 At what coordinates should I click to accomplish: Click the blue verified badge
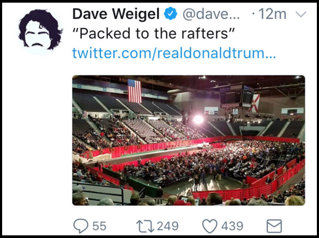(171, 13)
